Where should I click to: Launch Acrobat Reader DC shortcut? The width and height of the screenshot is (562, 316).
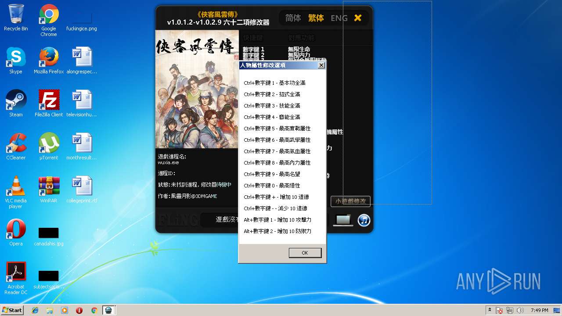(16, 278)
